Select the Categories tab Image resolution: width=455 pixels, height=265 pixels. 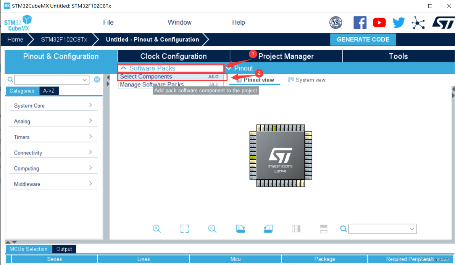point(22,91)
